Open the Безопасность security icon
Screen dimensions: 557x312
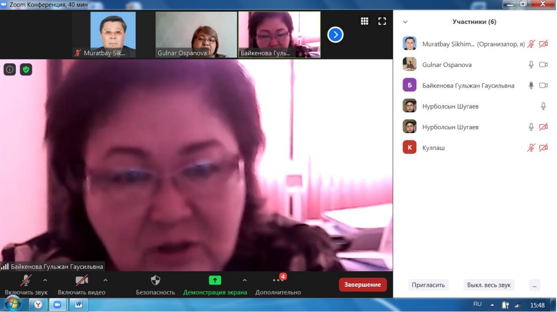(x=155, y=281)
